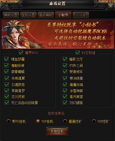The image size is (115, 141).
Task: Go to the 快捷键 tab
Action: pyautogui.click(x=81, y=15)
